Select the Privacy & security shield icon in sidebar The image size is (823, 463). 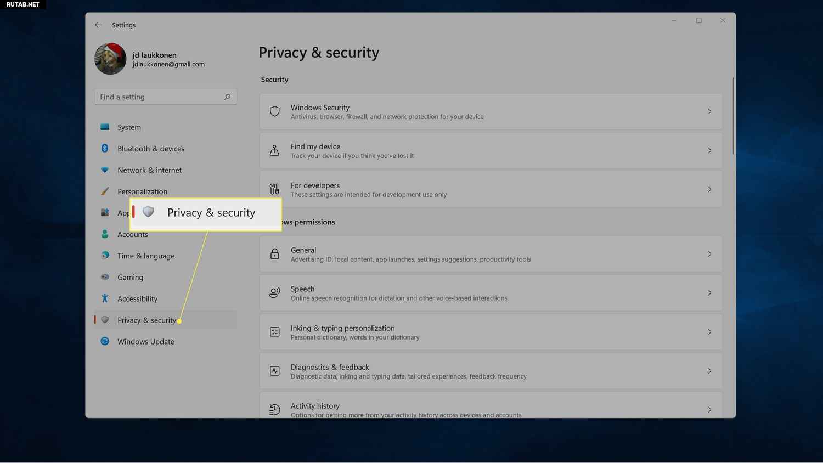click(x=105, y=320)
